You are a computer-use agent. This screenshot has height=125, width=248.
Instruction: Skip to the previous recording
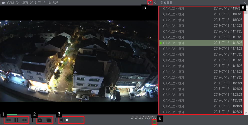pos(8,120)
